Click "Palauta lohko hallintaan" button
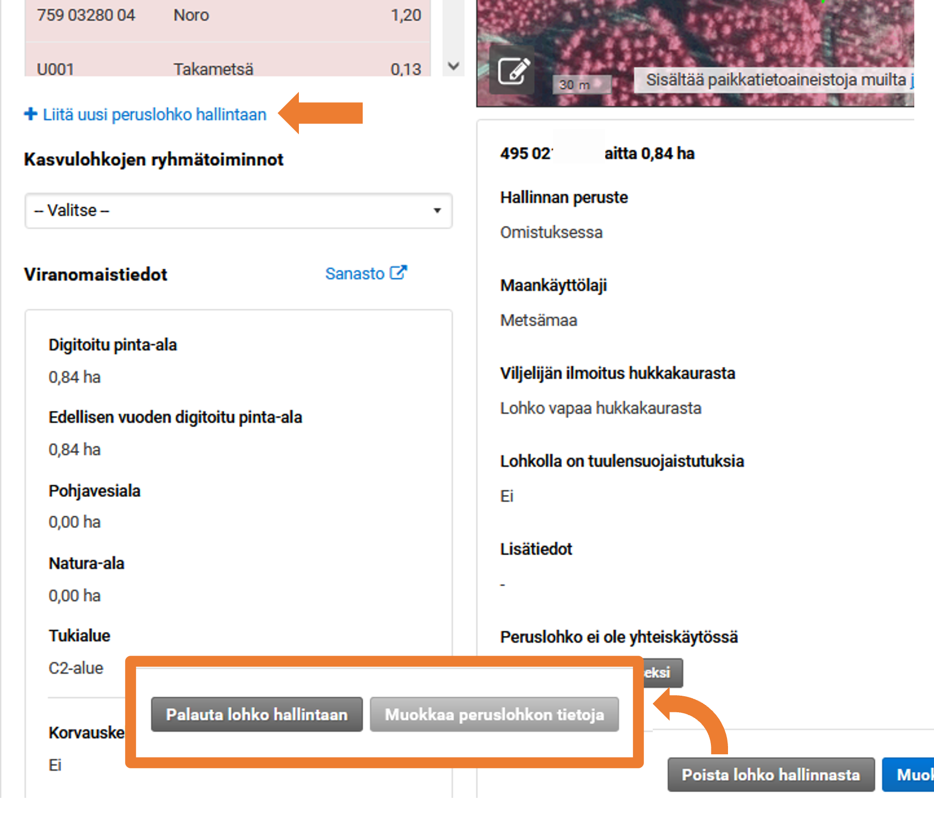This screenshot has width=934, height=815. [256, 714]
